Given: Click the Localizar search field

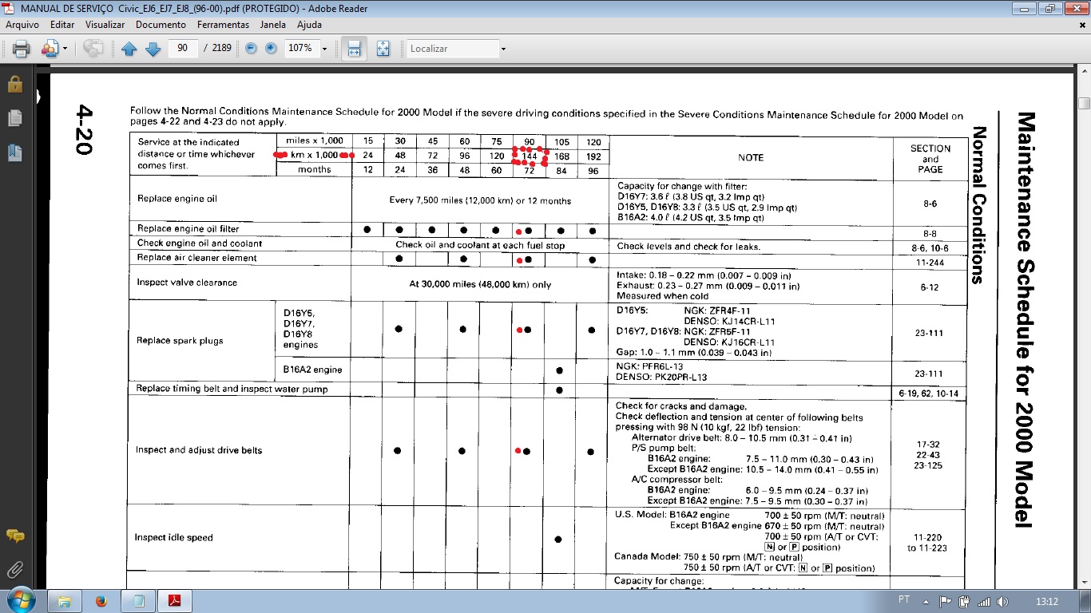Looking at the screenshot, I should (452, 49).
